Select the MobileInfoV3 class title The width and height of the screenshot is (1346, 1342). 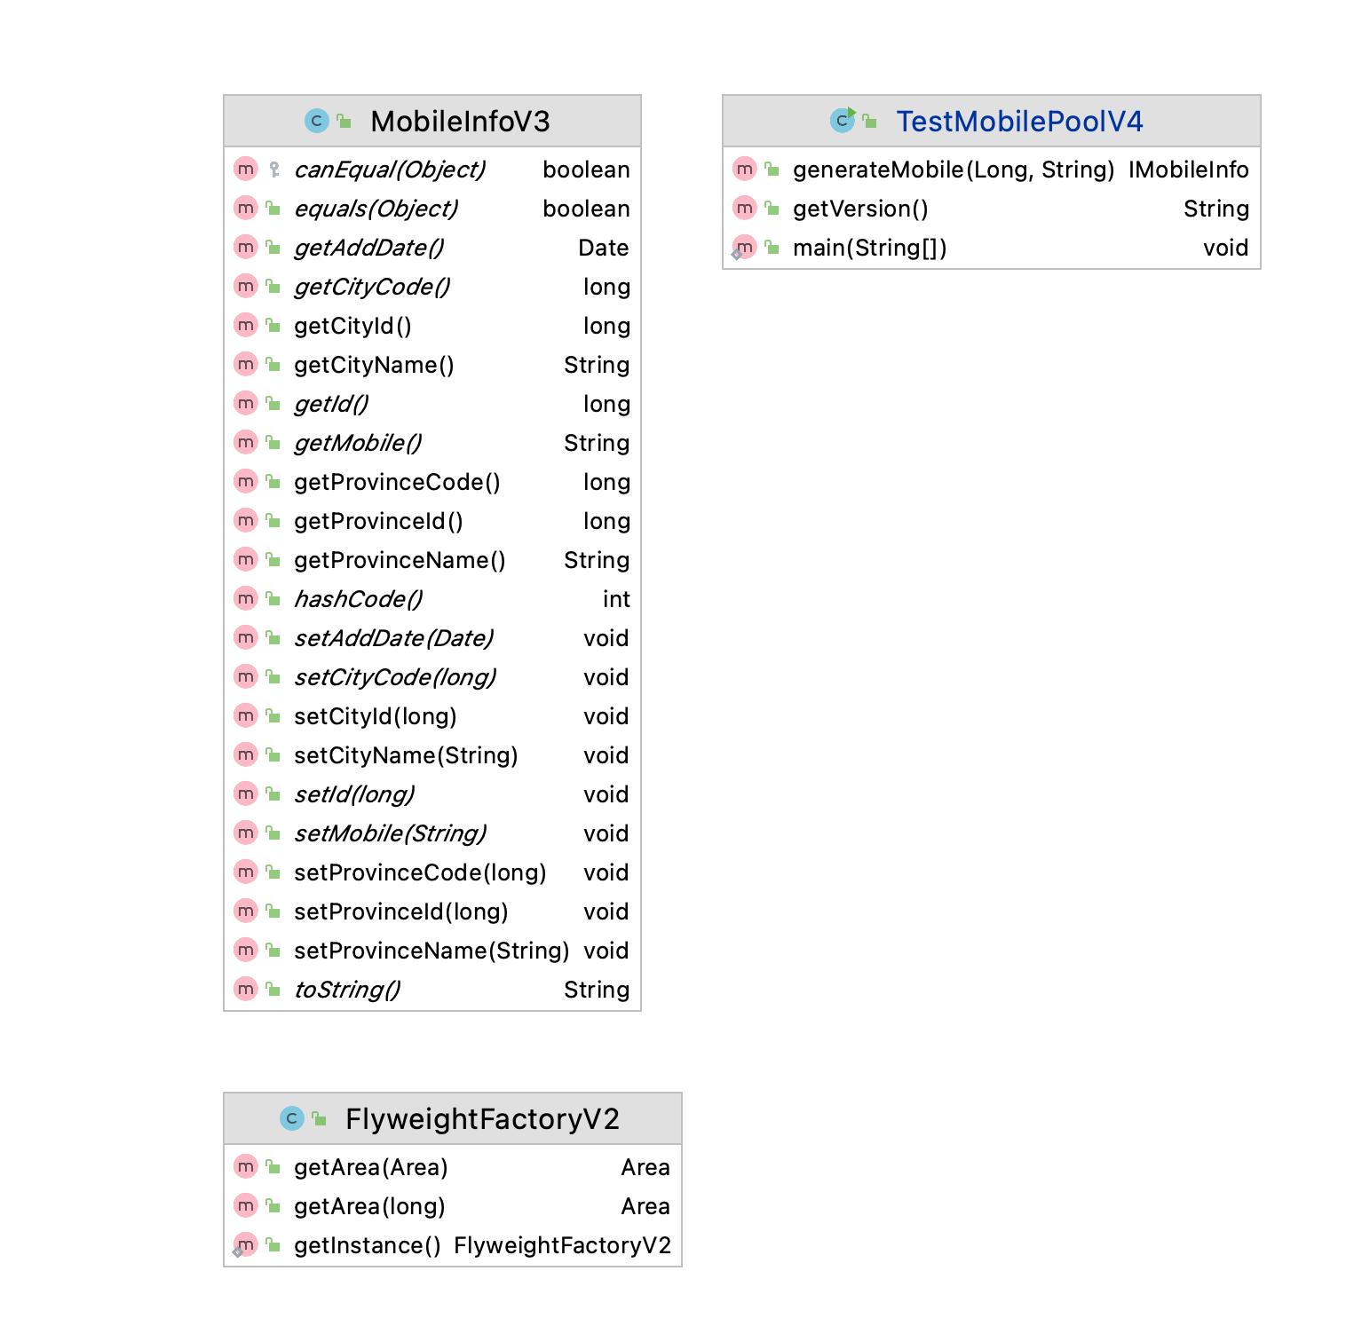pos(460,122)
